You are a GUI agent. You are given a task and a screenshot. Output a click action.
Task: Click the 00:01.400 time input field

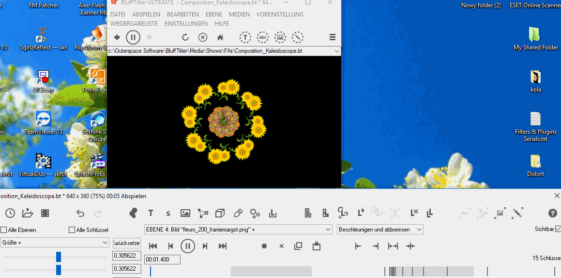162,260
